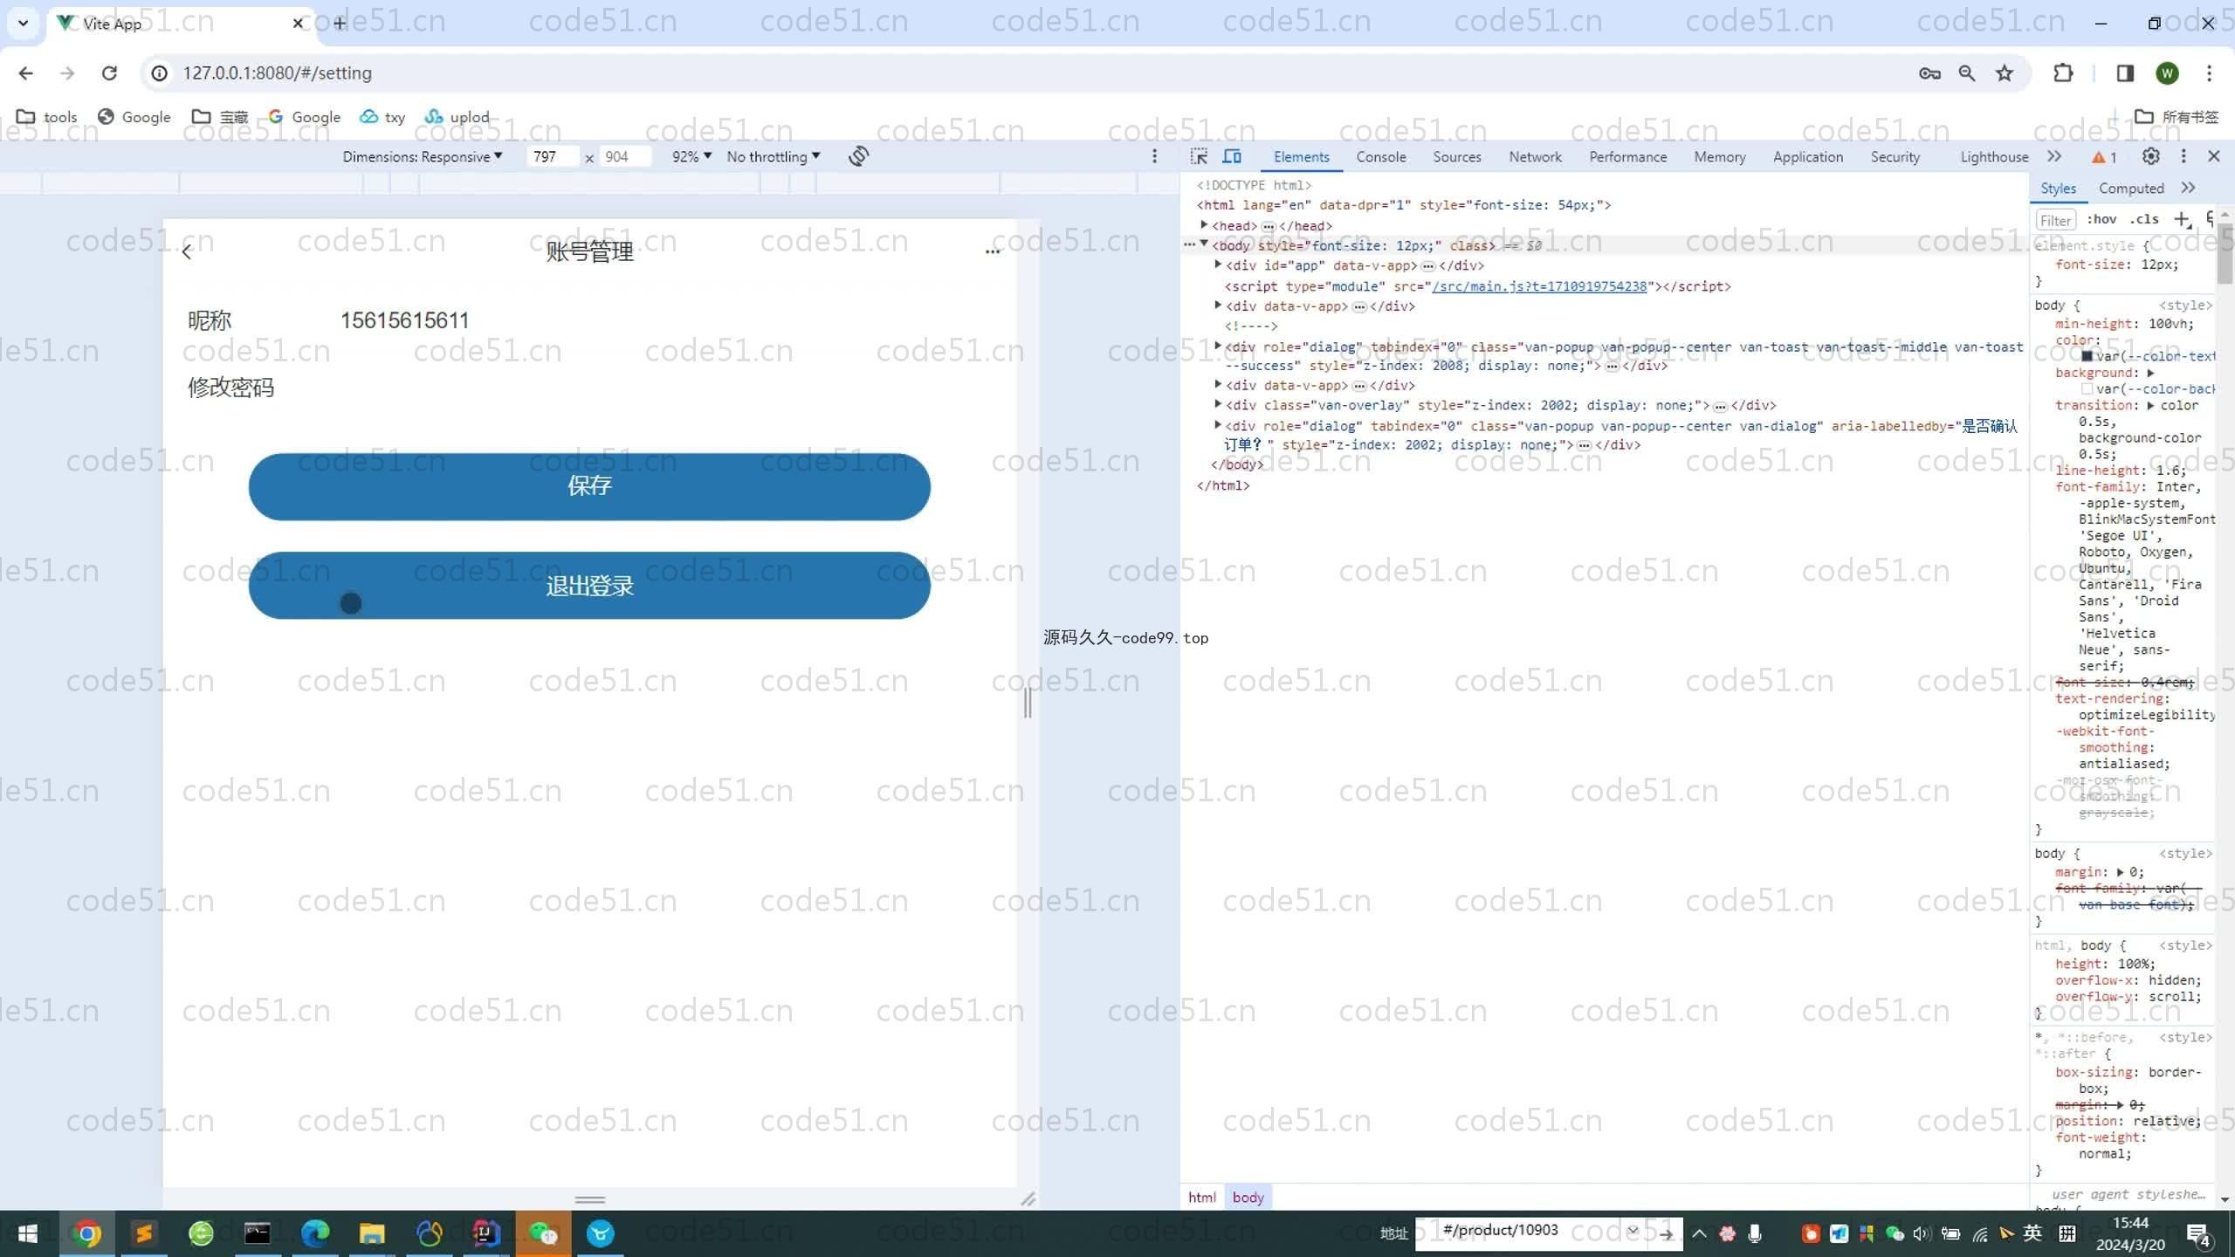Open the txy bookmark

(x=382, y=117)
